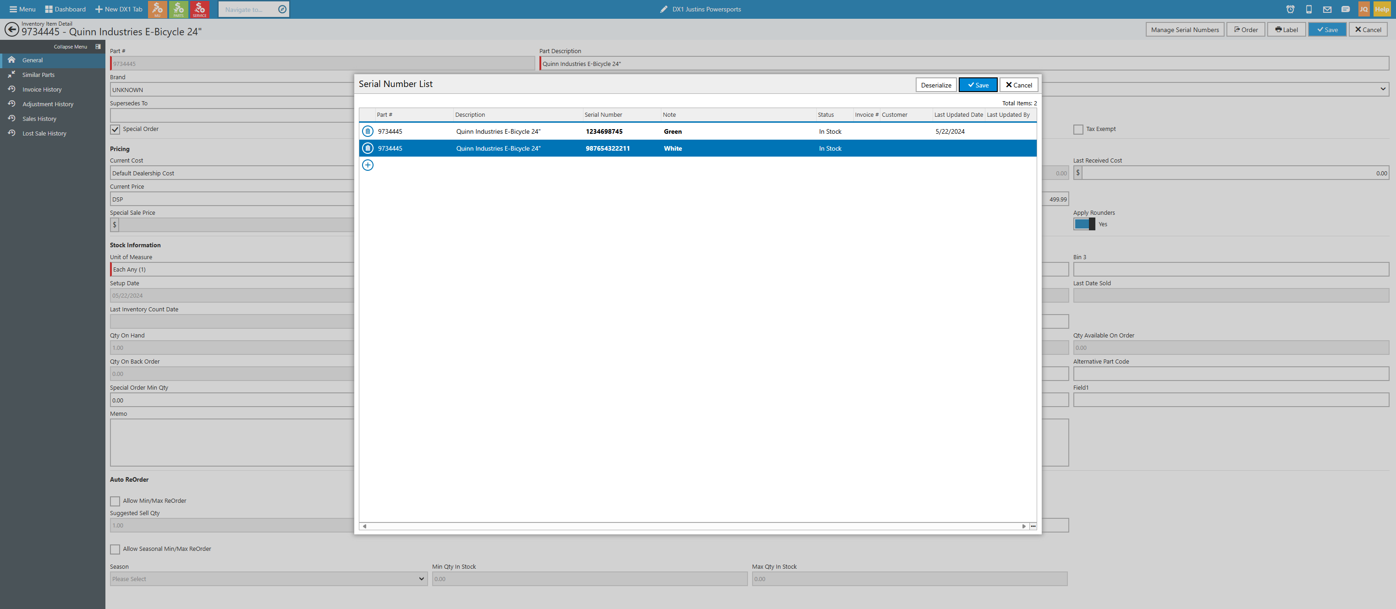Click the green PARTS quick sale icon
1396x609 pixels.
[x=178, y=9]
